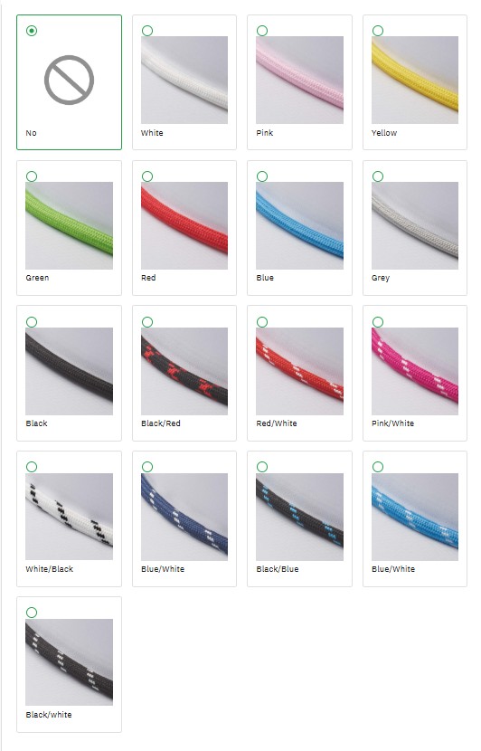The height and width of the screenshot is (751, 481).
Task: Choose the Black/Blue cable thumbnail
Action: click(x=299, y=517)
